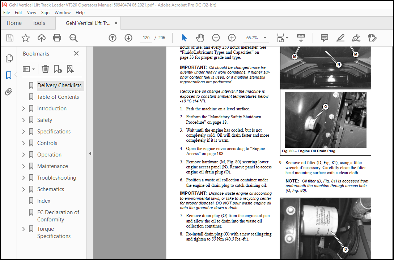Open the Find text magnifier tool

click(x=73, y=38)
